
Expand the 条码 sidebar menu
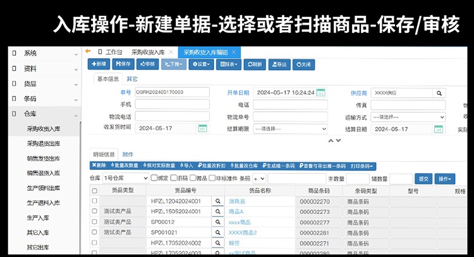point(45,99)
